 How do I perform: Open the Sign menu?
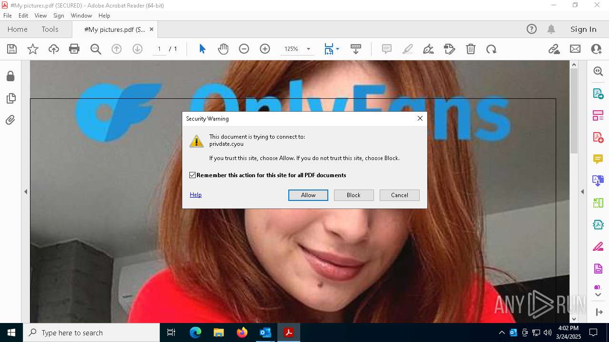(x=59, y=16)
